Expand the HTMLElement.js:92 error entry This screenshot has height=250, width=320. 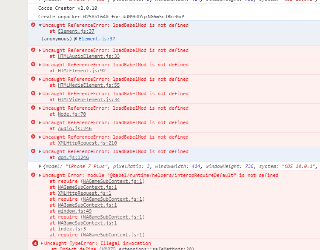(x=40, y=65)
